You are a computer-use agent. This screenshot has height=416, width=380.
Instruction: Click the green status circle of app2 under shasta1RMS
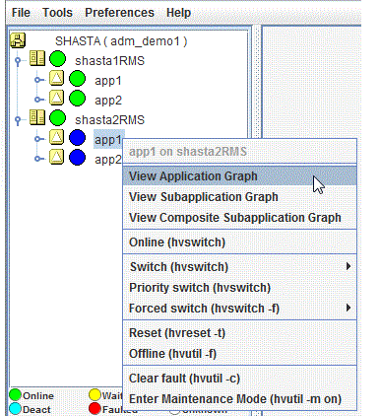[x=78, y=99]
